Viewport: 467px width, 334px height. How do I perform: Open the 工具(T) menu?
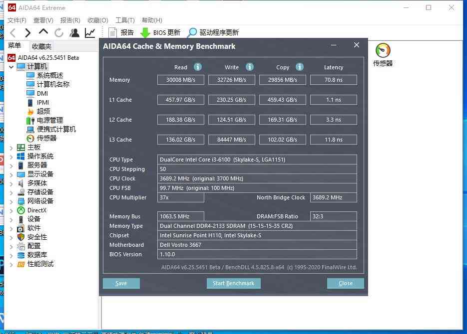coord(125,20)
